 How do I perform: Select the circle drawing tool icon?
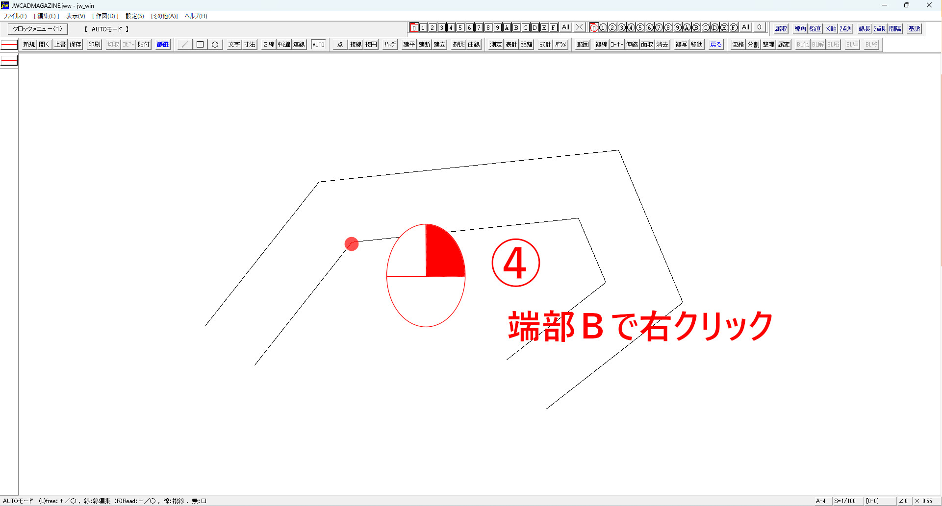click(215, 45)
